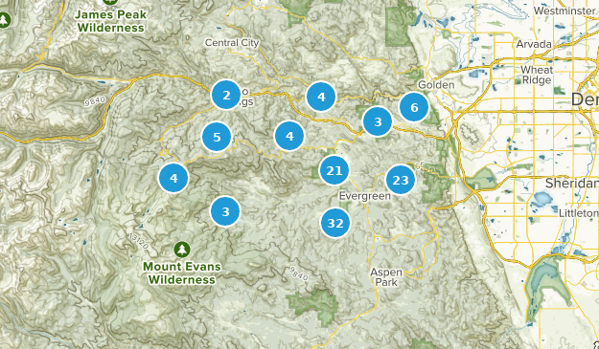The image size is (599, 349).
Task: Click the Mount Evans Wilderness tree icon
Action: (x=182, y=250)
